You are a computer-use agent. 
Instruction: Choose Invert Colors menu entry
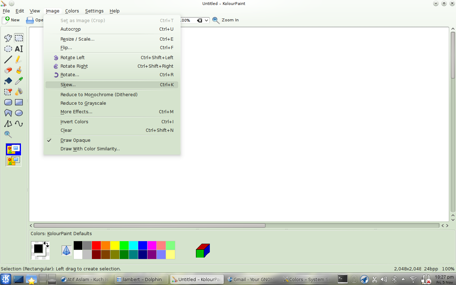pos(112,122)
